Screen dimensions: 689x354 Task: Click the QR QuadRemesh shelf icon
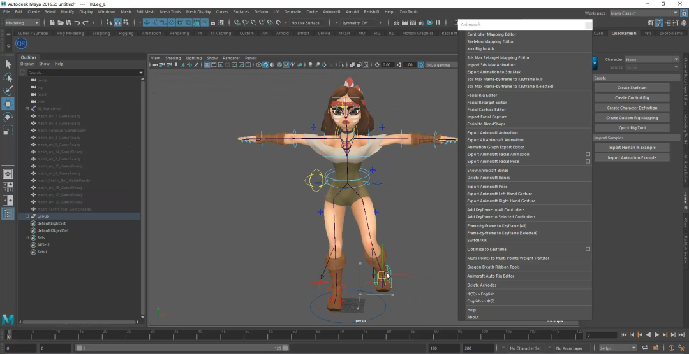point(21,43)
